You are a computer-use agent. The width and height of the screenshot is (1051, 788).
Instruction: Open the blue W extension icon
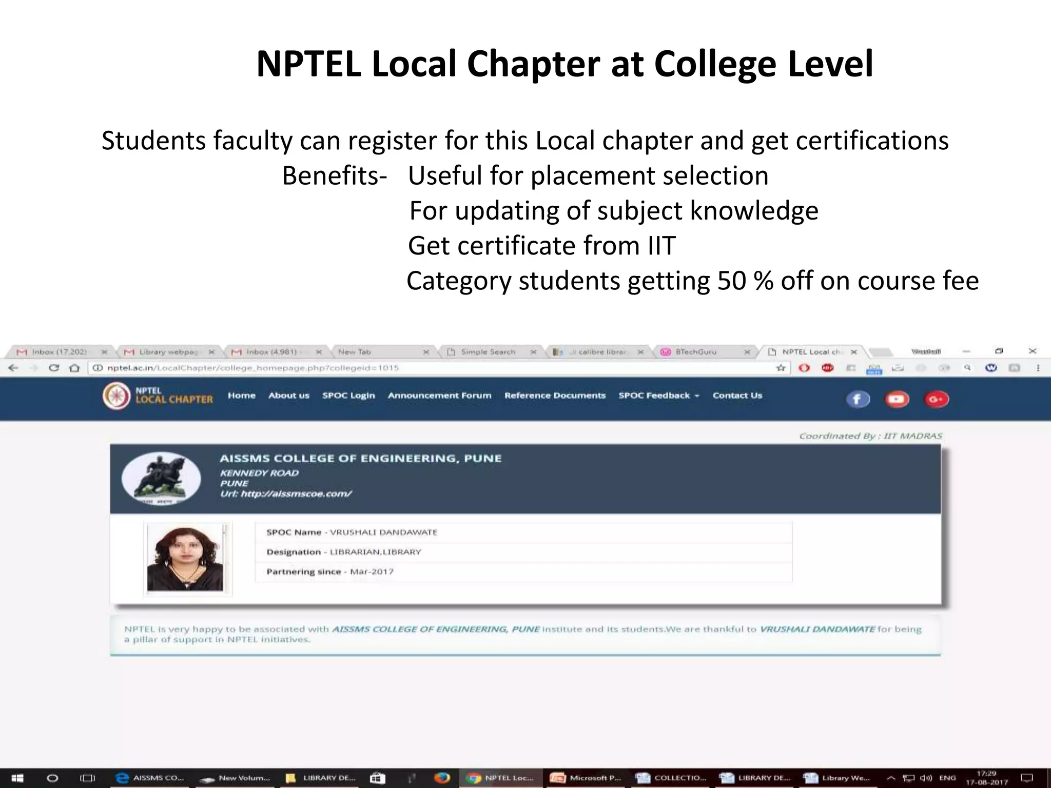click(991, 368)
